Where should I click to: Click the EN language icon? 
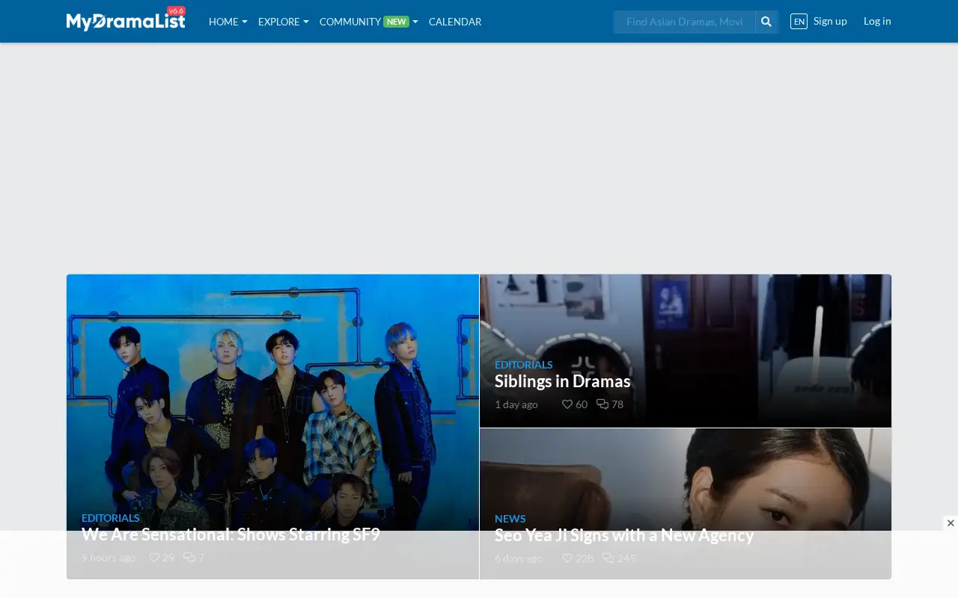(x=799, y=22)
